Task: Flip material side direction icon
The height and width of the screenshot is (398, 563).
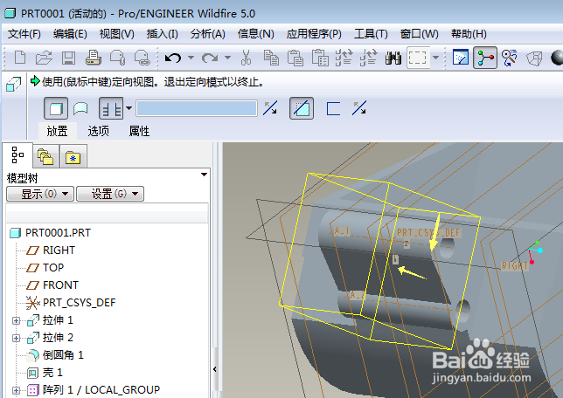Action: coord(359,108)
